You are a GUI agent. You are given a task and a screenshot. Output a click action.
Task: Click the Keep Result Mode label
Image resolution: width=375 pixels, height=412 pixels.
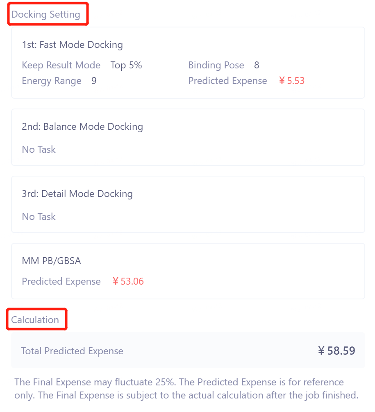coord(61,65)
